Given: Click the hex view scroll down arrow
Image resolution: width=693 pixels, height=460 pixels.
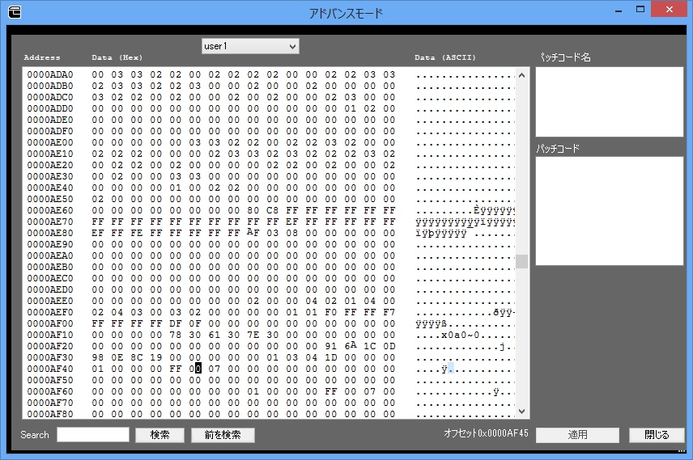Looking at the screenshot, I should [521, 411].
